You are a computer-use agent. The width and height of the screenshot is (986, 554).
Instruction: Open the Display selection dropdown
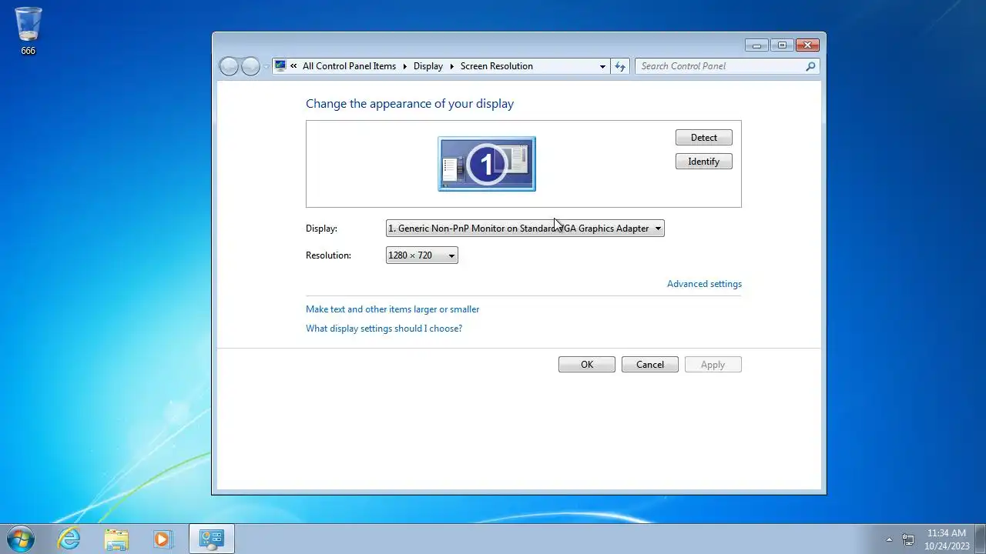tap(525, 229)
